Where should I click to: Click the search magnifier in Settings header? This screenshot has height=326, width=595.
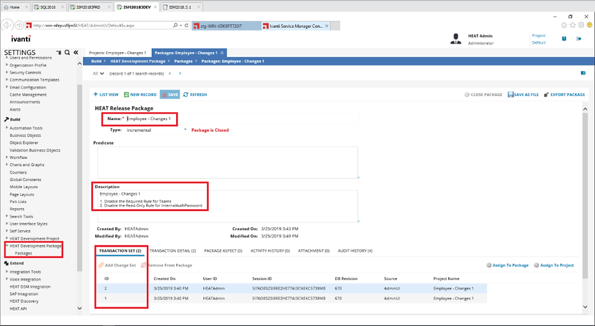(67, 53)
